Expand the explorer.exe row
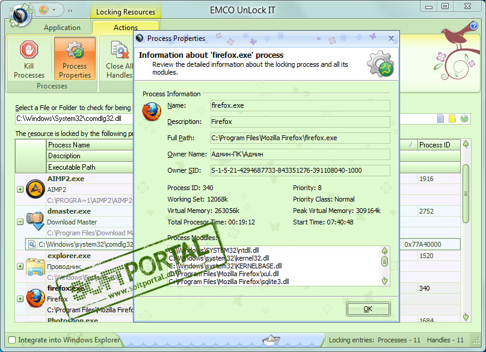 (x=20, y=267)
